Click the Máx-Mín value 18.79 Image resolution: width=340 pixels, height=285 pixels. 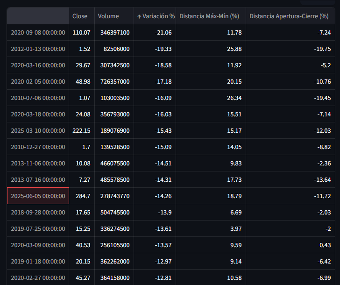coord(211,196)
